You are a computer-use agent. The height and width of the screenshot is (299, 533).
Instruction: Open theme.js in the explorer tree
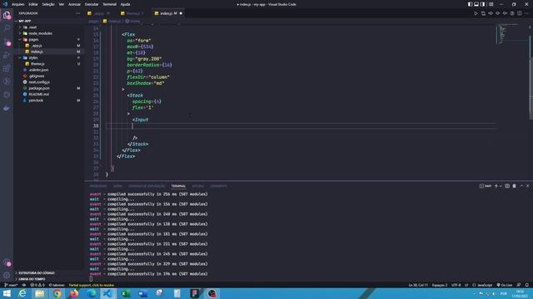(37, 64)
